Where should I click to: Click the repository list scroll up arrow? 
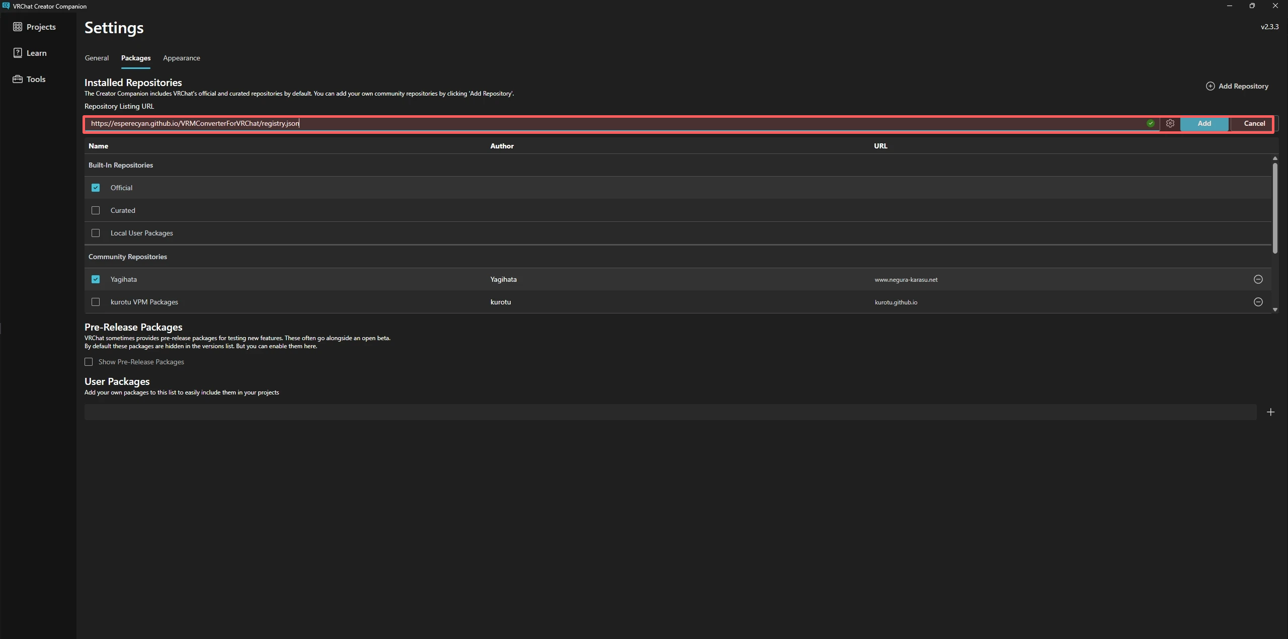point(1275,158)
